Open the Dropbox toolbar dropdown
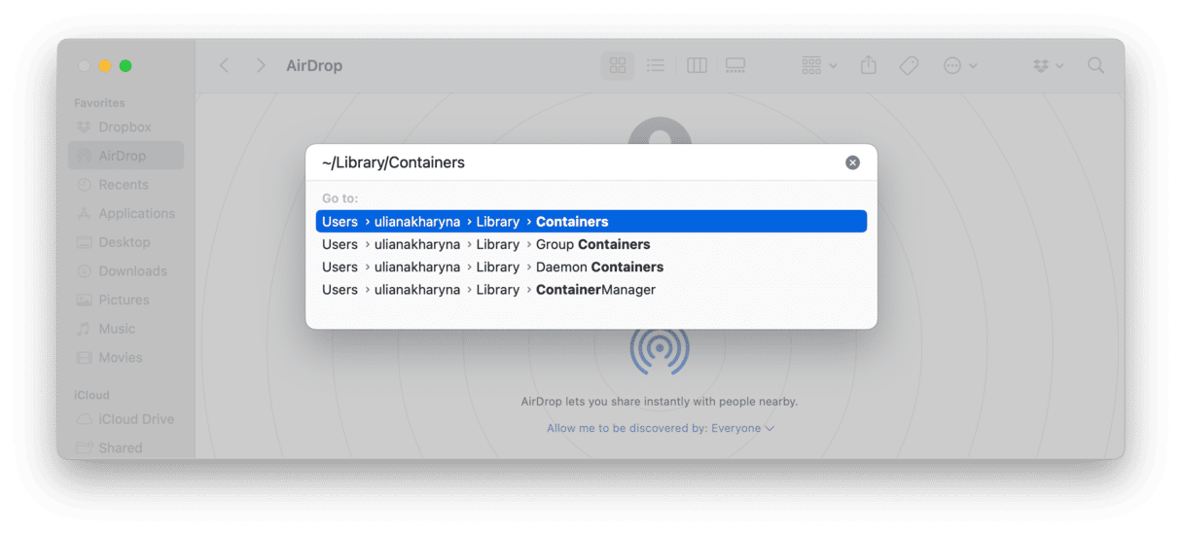The image size is (1182, 535). click(x=1047, y=66)
